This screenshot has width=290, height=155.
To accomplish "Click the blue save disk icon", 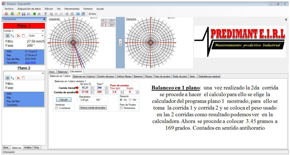I will (24, 14).
